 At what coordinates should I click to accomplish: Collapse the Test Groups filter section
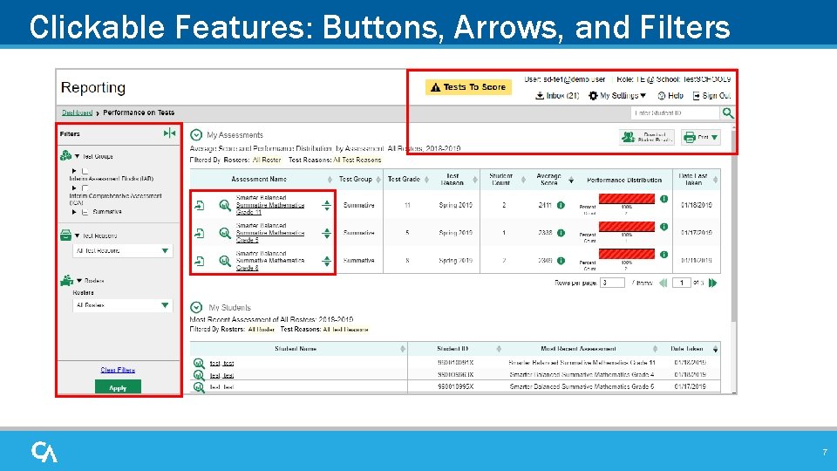[78, 156]
